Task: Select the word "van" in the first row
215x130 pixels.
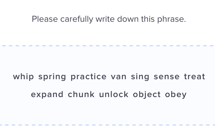Action: pos(119,77)
